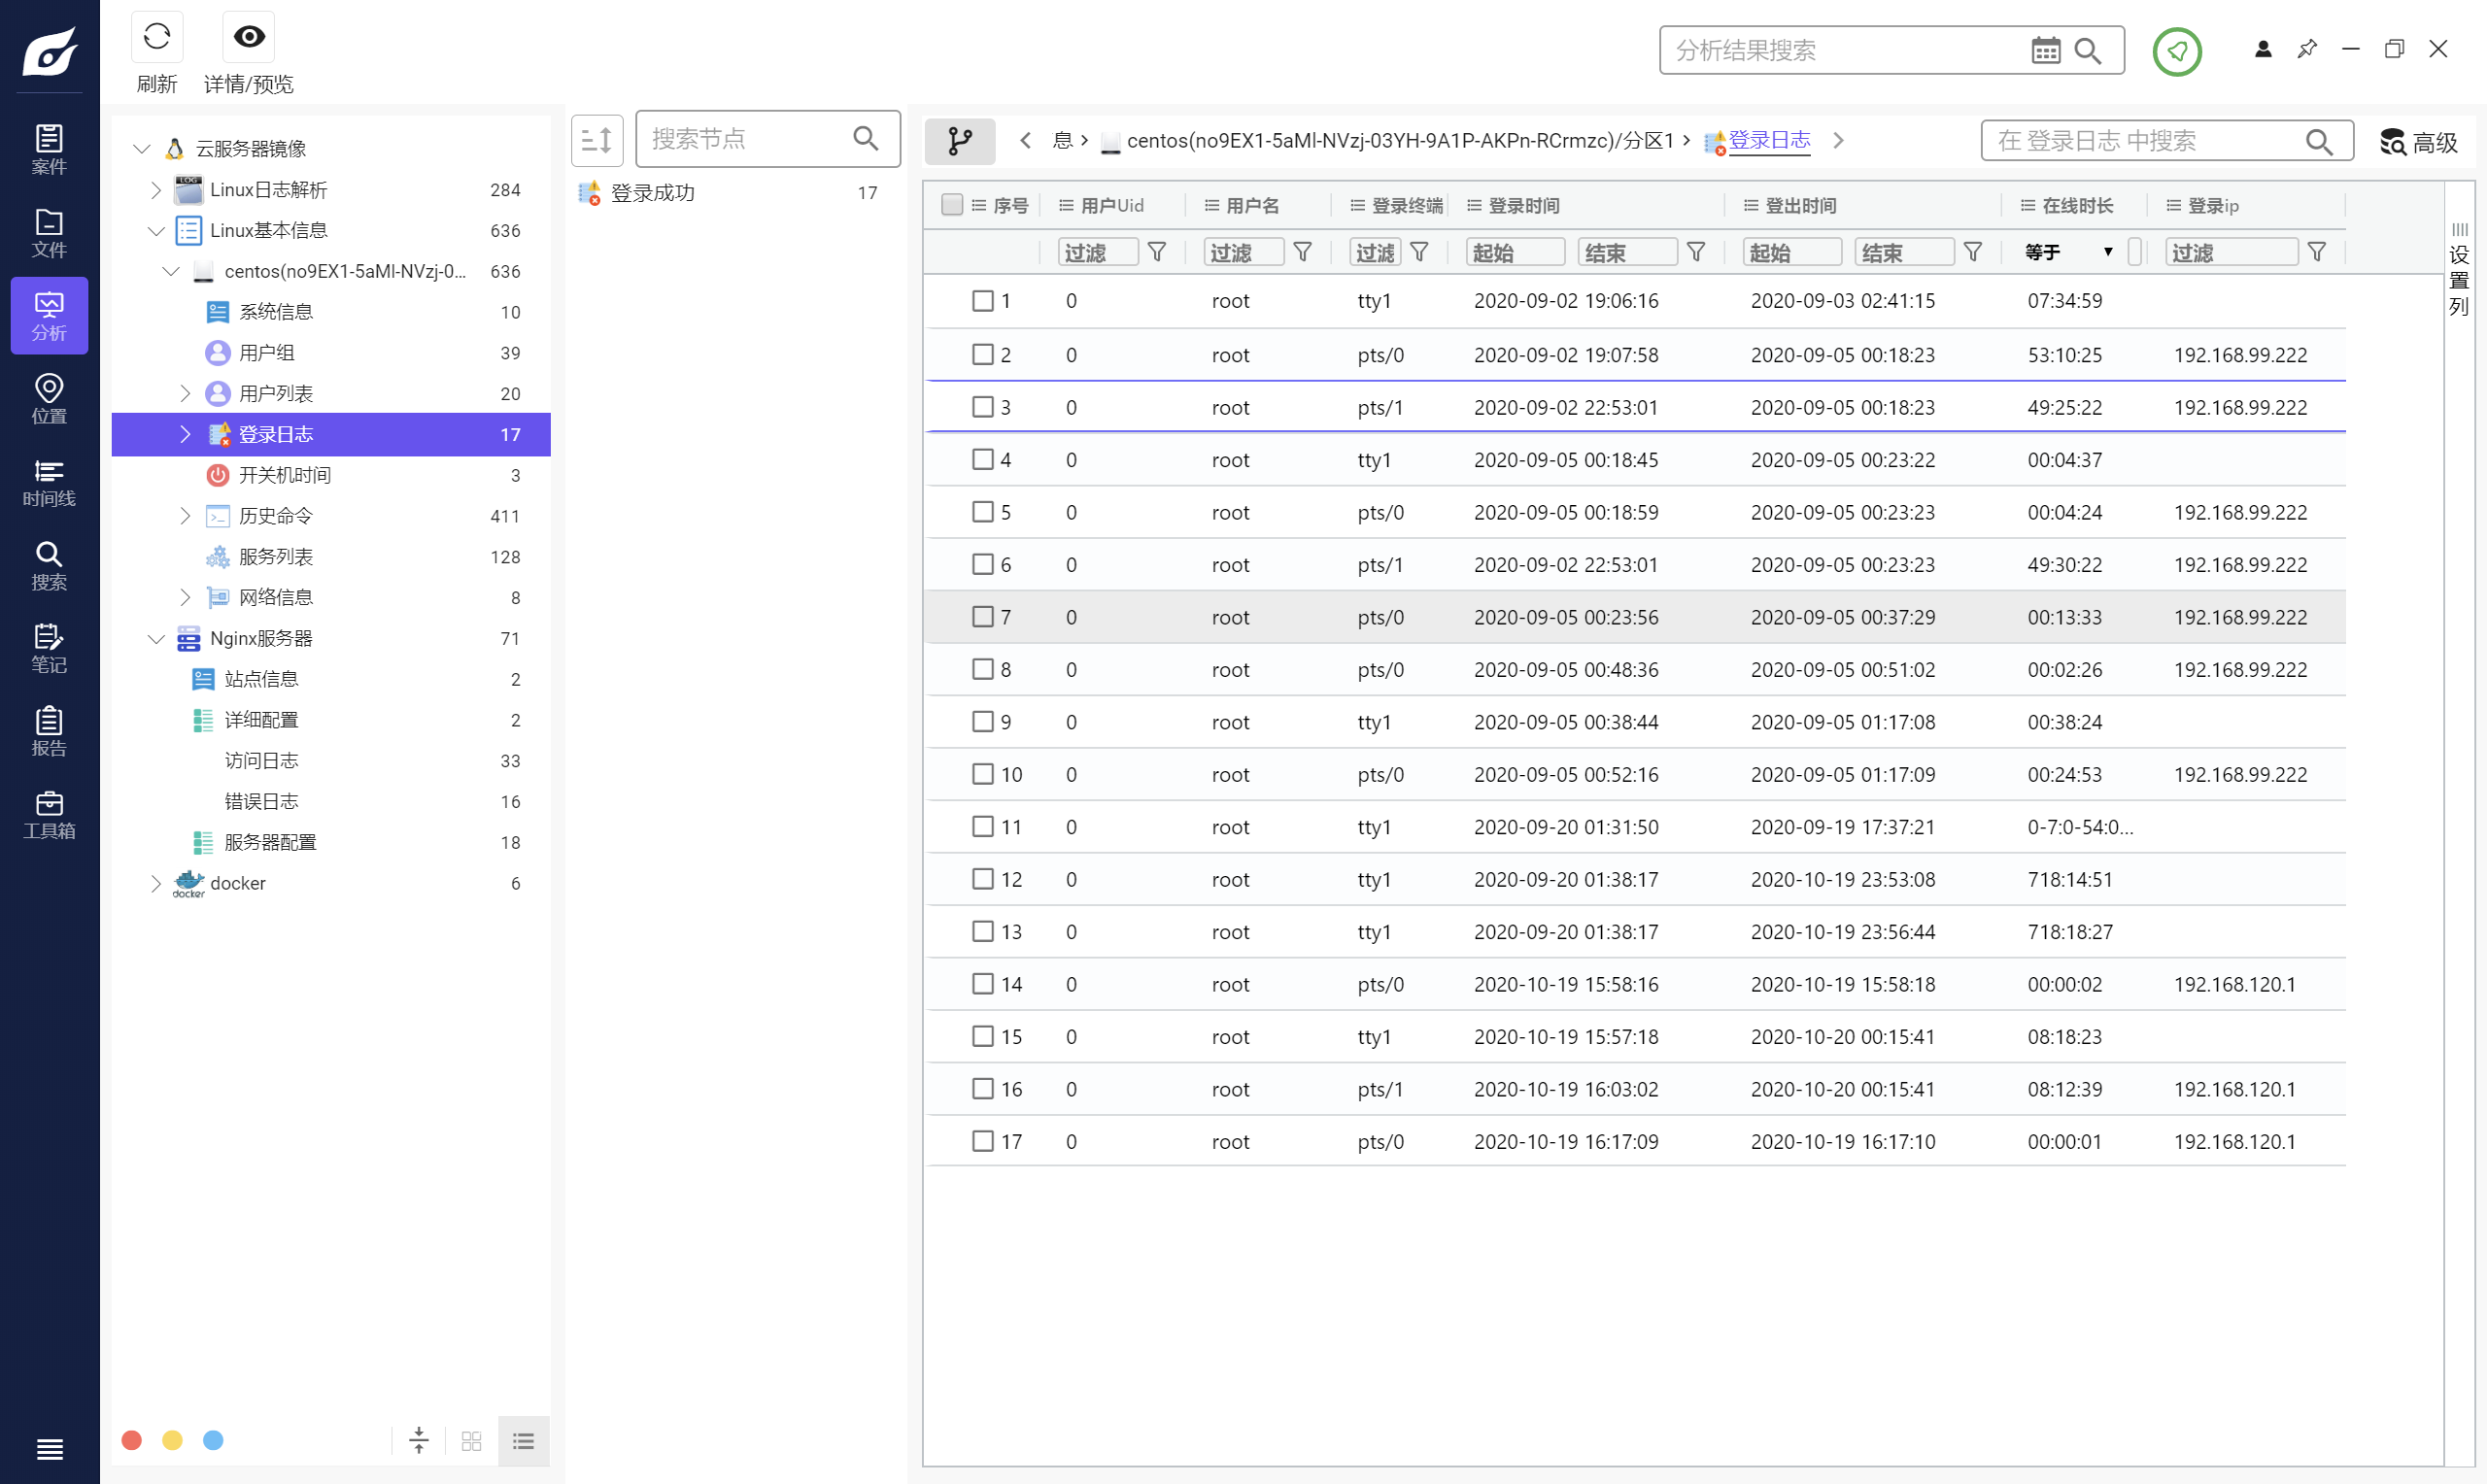
Task: Click the magnifier in node search box
Action: point(866,138)
